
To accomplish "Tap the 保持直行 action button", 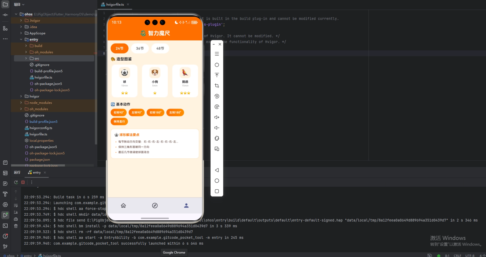I will [119, 121].
